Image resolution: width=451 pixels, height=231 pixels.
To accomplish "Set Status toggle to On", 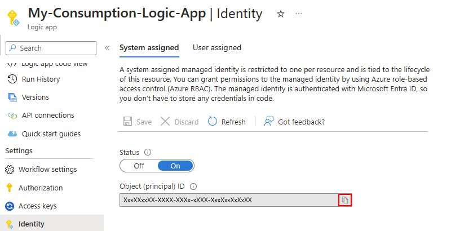I will [x=175, y=166].
